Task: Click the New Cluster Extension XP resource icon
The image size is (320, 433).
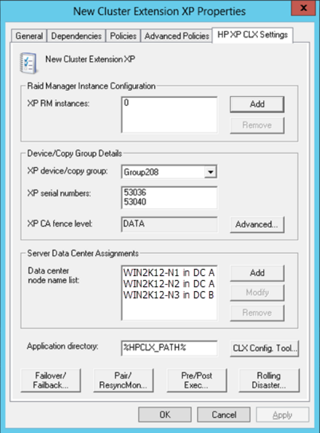Action: [x=28, y=63]
